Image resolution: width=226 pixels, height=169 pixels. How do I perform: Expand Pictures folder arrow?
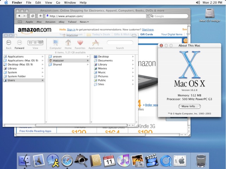tap(133, 76)
